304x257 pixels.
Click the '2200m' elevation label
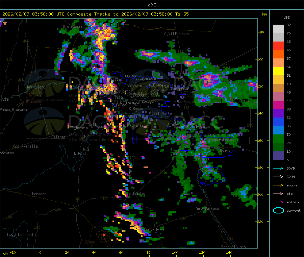point(90,242)
